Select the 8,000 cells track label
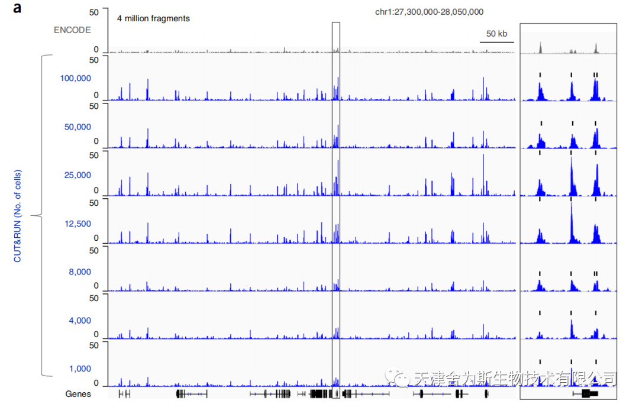 click(x=80, y=272)
